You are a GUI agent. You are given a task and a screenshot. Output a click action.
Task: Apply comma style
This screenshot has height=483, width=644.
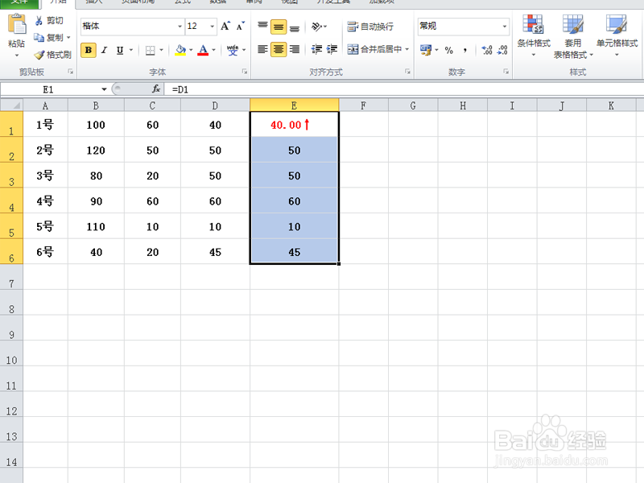pos(465,50)
